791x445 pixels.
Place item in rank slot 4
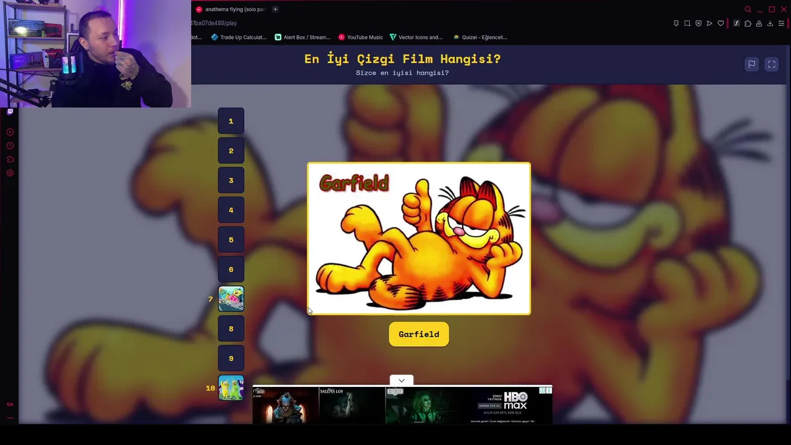231,210
